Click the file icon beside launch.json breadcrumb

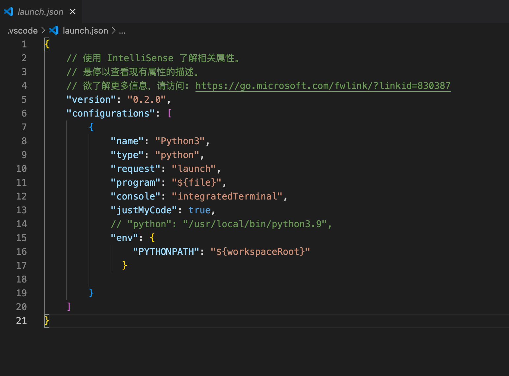[x=54, y=30]
